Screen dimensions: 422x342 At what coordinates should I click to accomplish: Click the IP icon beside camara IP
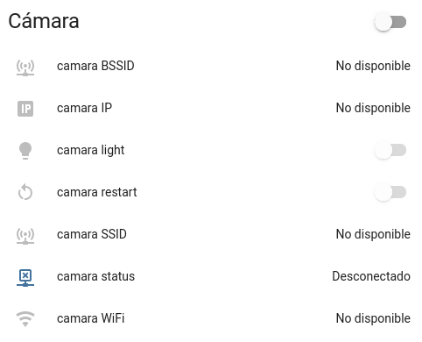(x=25, y=109)
